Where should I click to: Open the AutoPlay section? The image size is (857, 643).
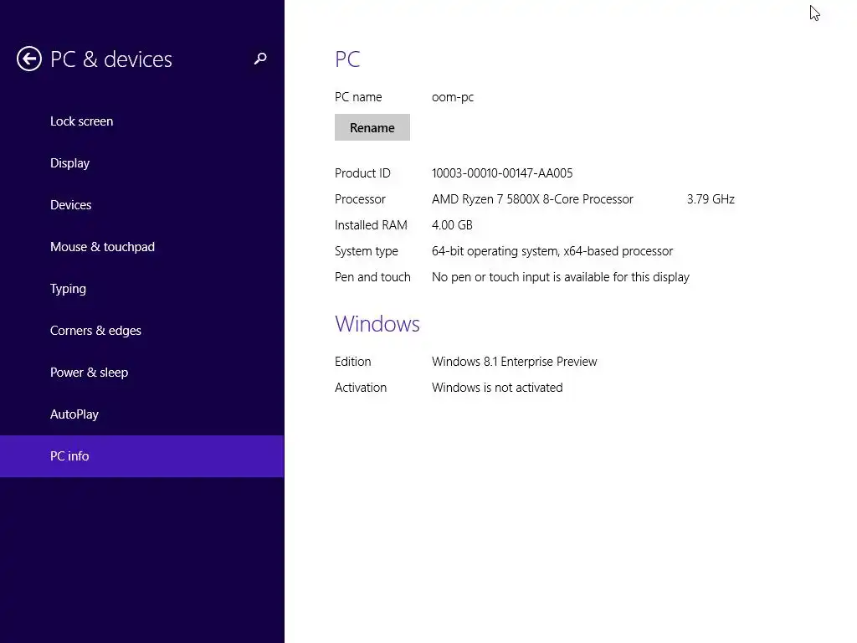[x=142, y=414]
